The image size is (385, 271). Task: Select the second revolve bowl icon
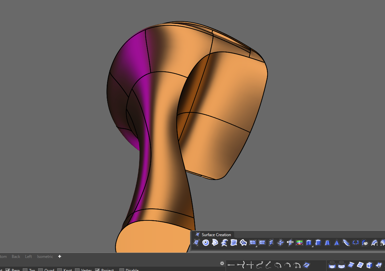coord(341,265)
